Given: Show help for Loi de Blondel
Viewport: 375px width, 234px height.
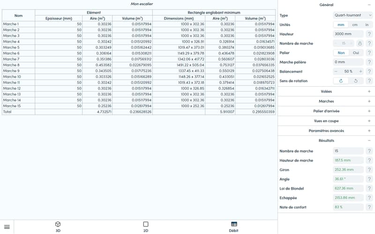Looking at the screenshot, I should [369, 189].
